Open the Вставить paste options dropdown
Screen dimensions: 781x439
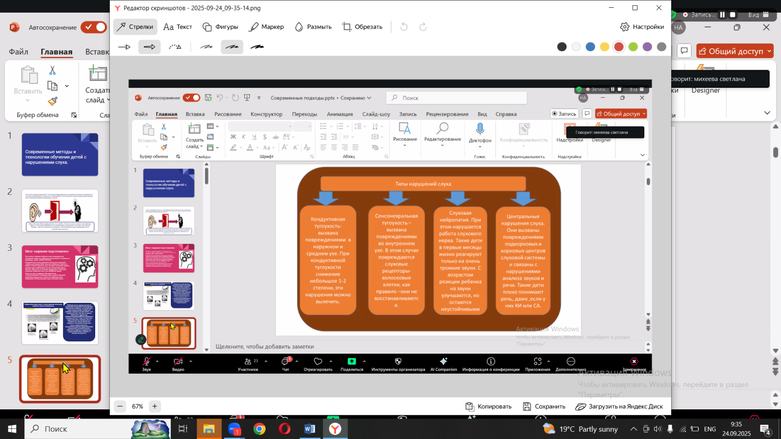tap(28, 100)
